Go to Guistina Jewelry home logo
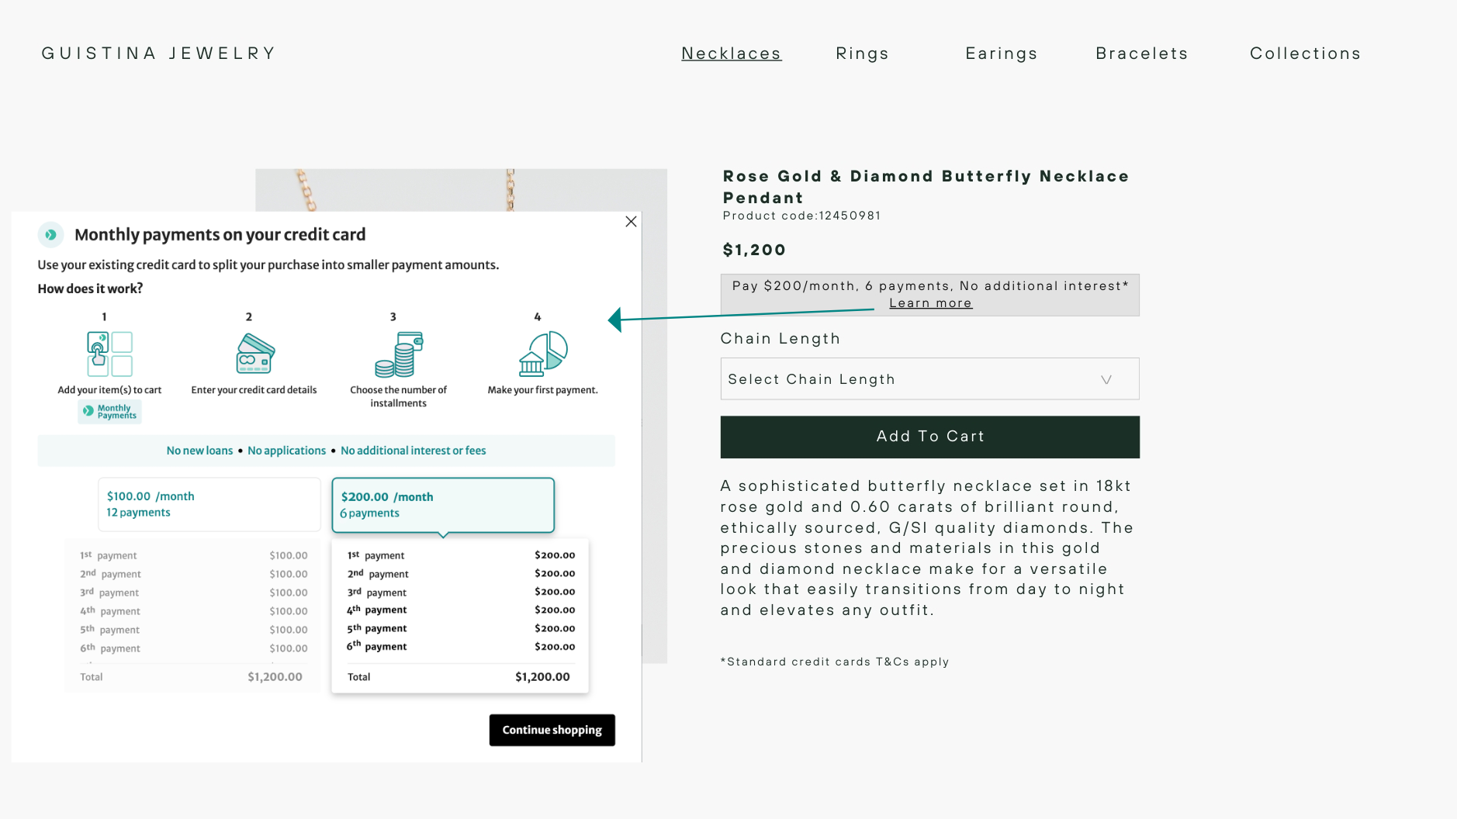 pos(159,54)
